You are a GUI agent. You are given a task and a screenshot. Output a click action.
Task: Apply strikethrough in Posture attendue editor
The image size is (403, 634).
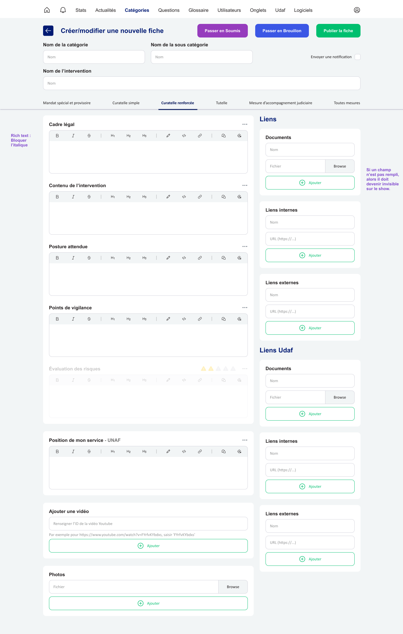coord(89,258)
